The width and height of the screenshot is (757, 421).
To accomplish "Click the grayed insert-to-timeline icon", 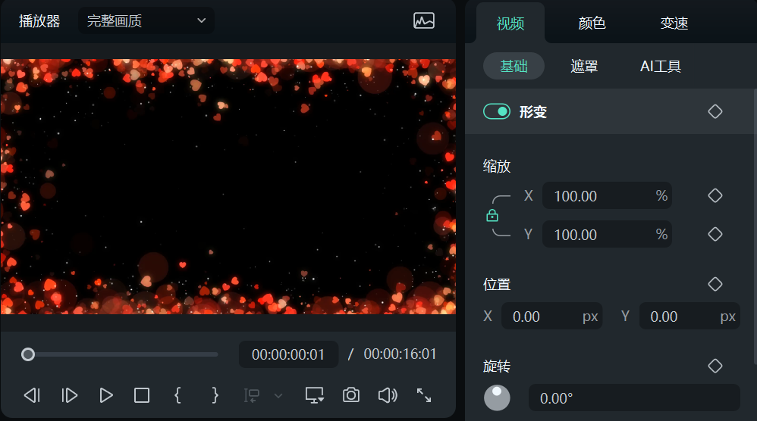I will point(252,395).
